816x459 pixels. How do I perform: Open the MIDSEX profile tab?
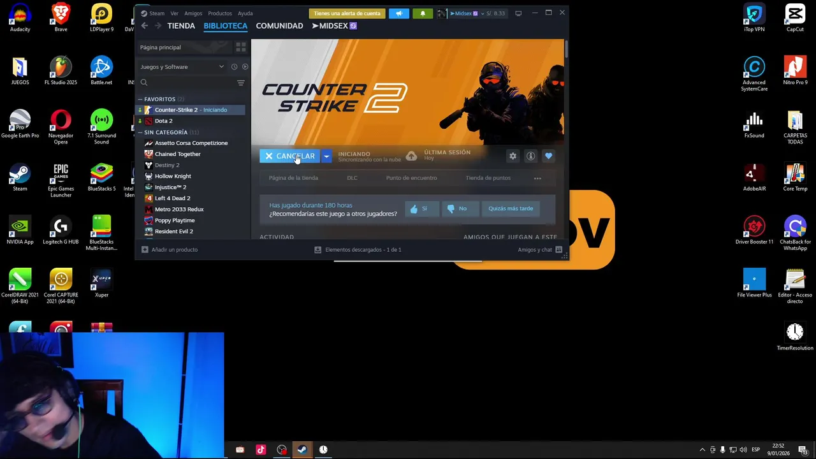tap(334, 26)
